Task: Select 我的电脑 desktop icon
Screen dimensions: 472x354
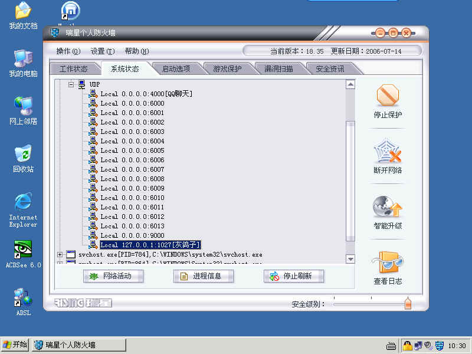Action: pyautogui.click(x=23, y=64)
